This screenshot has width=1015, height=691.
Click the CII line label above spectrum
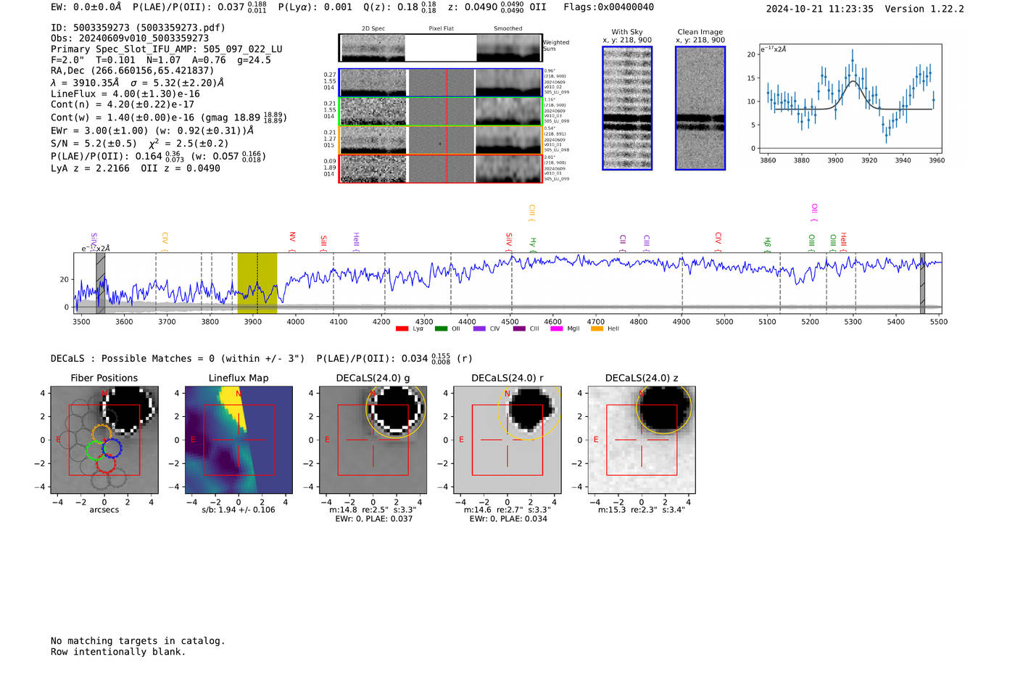coord(623,243)
